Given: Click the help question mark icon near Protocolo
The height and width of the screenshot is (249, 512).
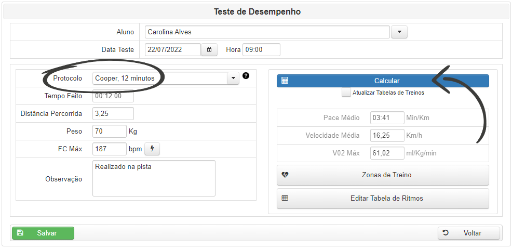Looking at the screenshot, I should 246,76.
